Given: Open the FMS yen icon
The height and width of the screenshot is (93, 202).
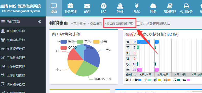Looking at the screenshot, I should (x=137, y=6).
